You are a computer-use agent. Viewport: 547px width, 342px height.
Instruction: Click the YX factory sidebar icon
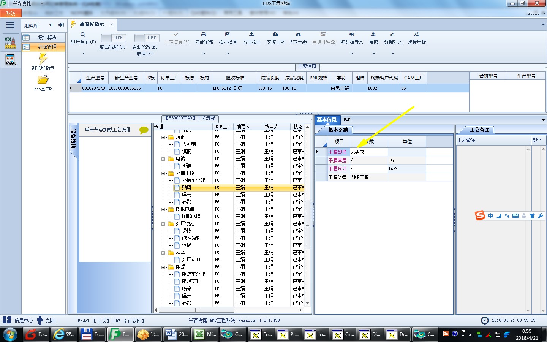point(10,43)
